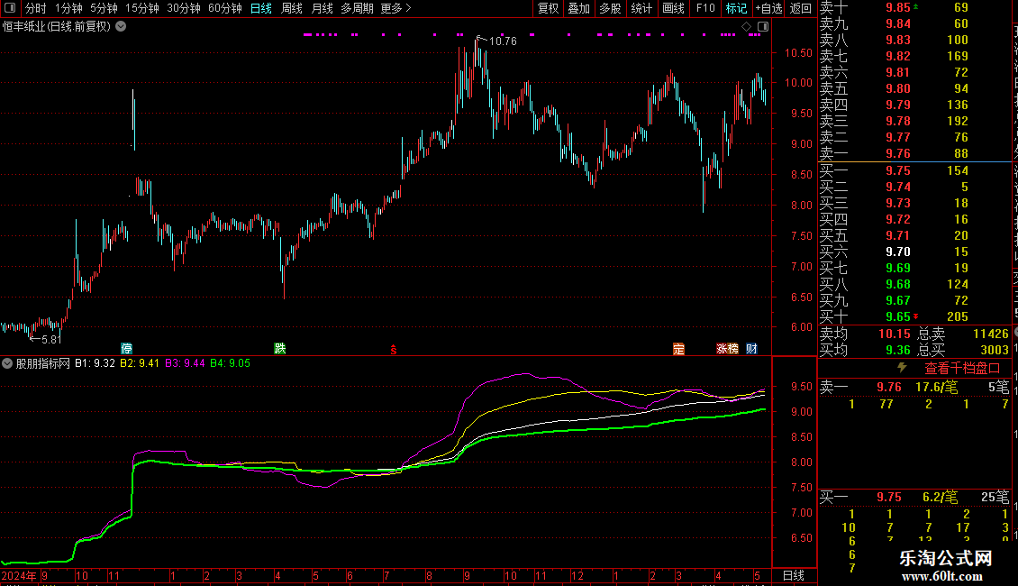Toggle the chart side-panel icon
Image resolution: width=1018 pixels, height=586 pixels.
point(763,26)
